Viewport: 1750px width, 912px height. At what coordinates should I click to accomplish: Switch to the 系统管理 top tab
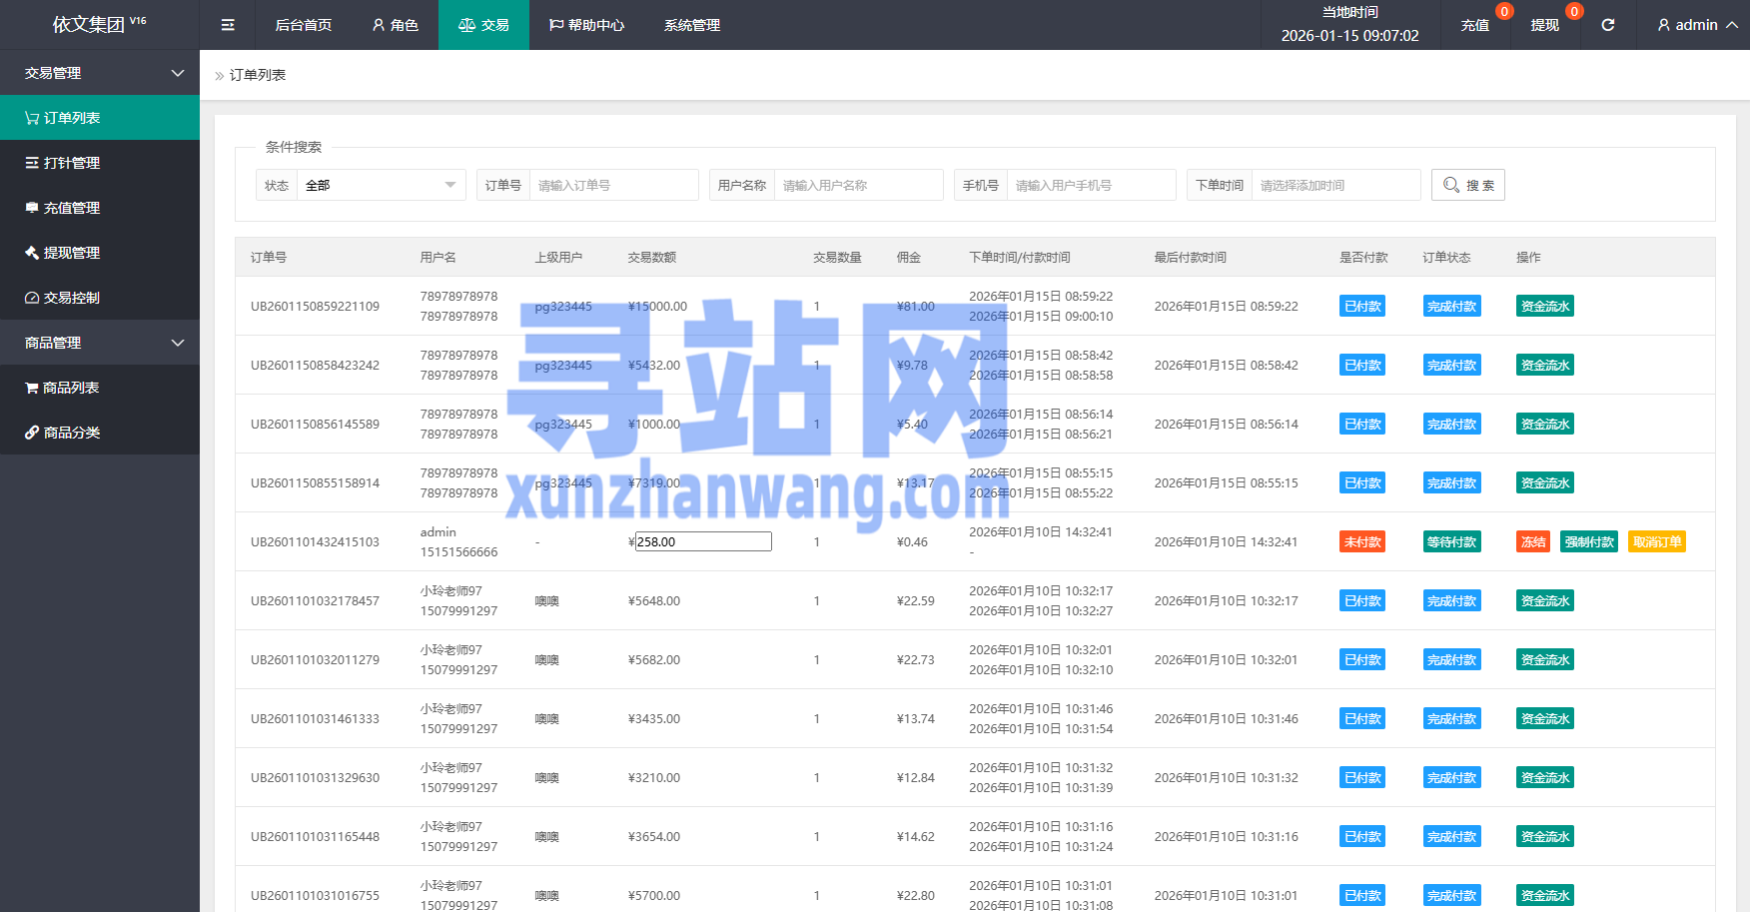tap(691, 25)
